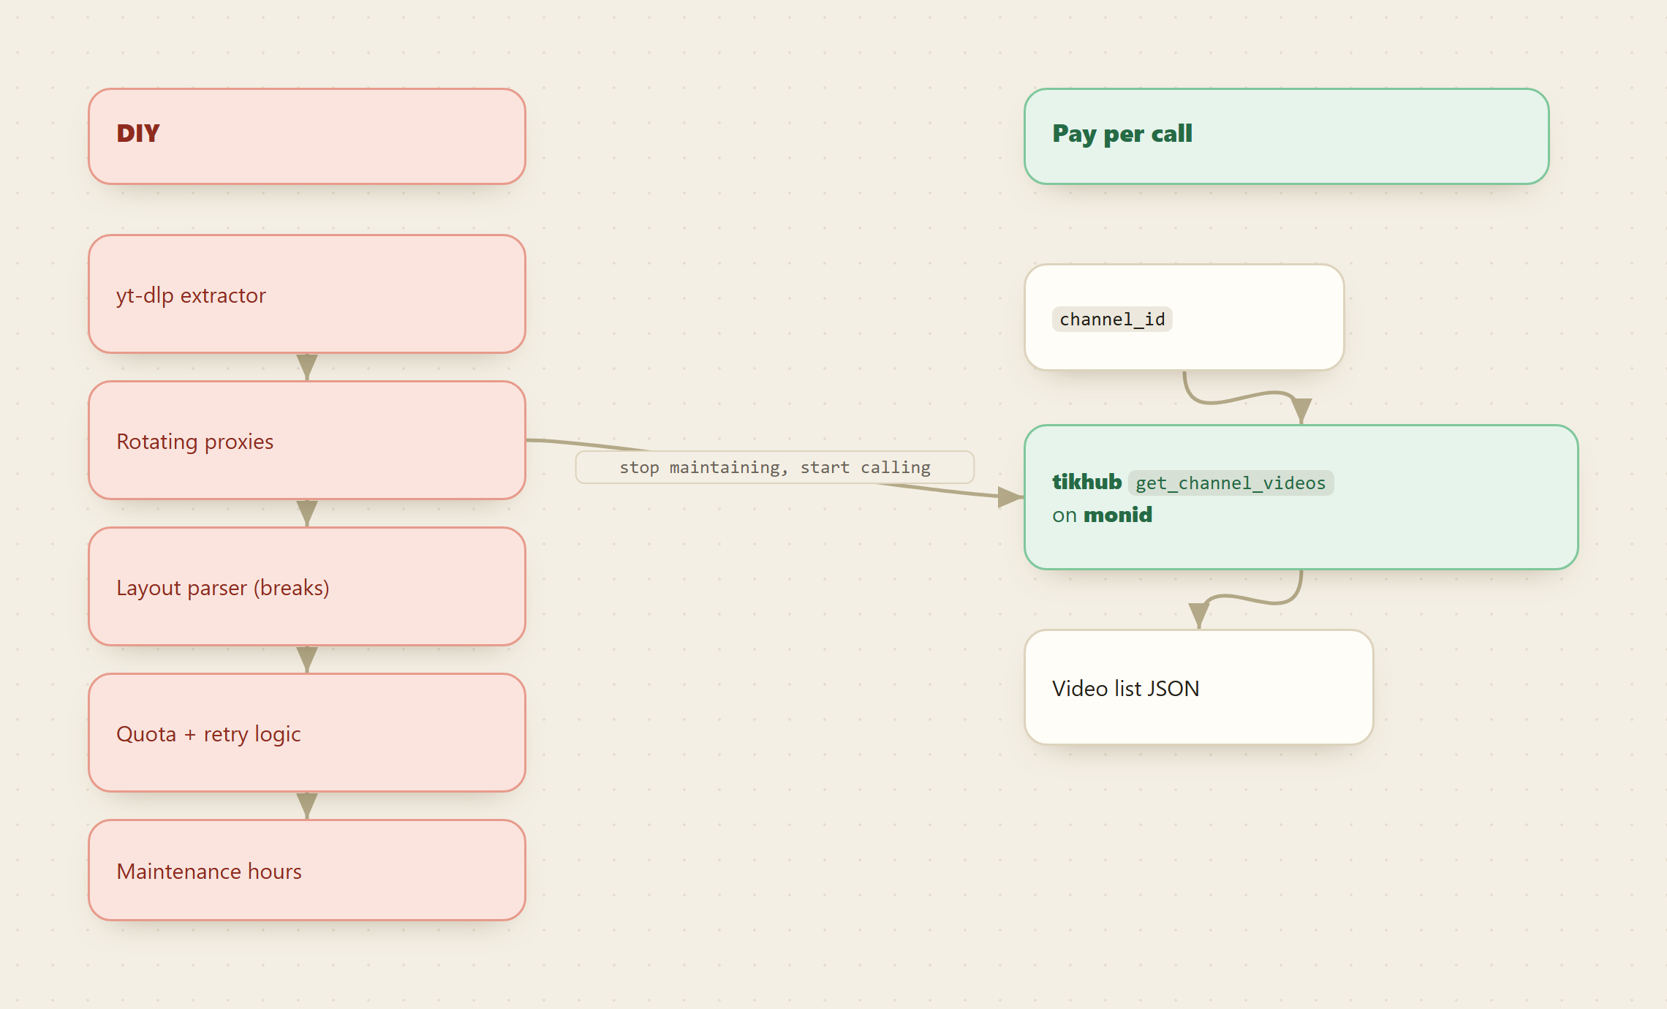This screenshot has width=1667, height=1009.
Task: Select the Rotating proxies node
Action: point(307,440)
